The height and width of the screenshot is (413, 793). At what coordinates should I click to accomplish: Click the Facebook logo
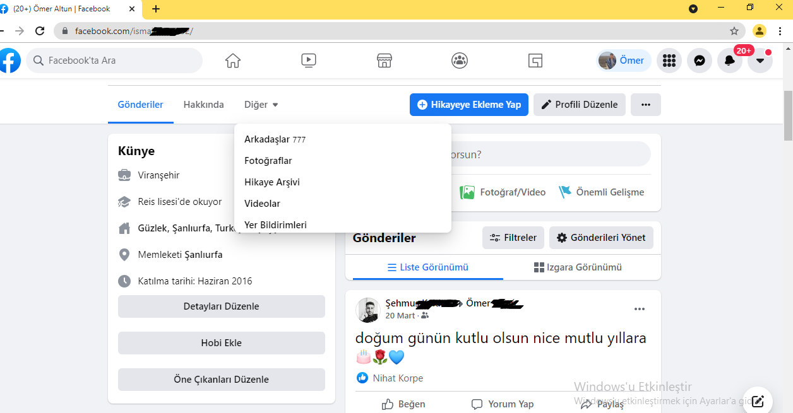click(9, 61)
